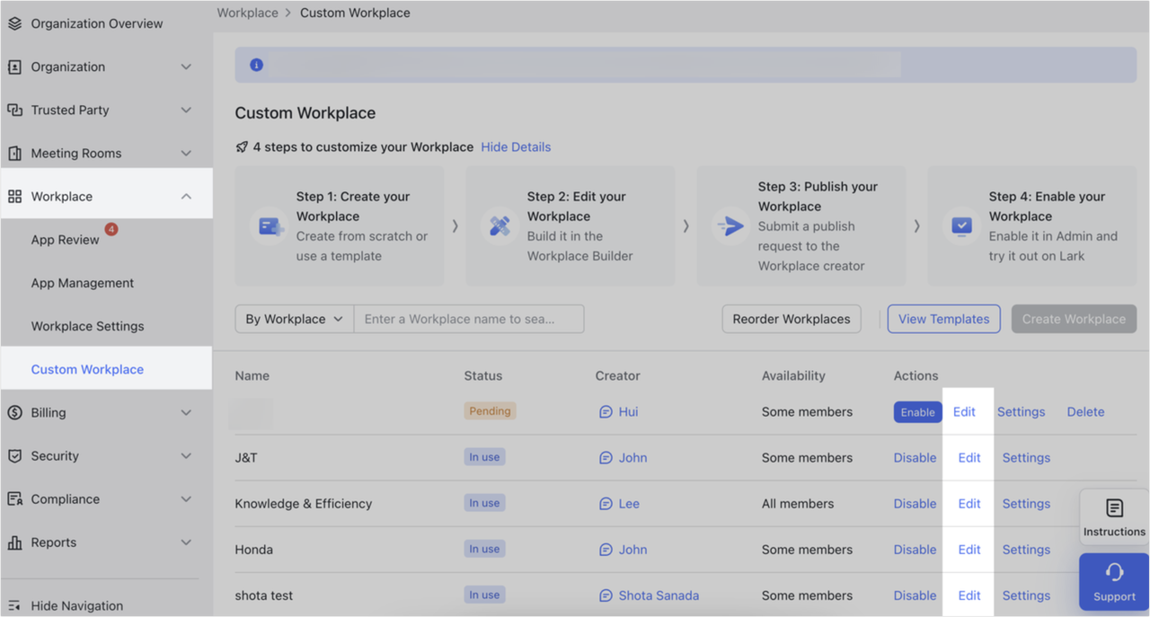This screenshot has height=617, width=1150.
Task: Click the Workplace name search field
Action: pos(469,319)
